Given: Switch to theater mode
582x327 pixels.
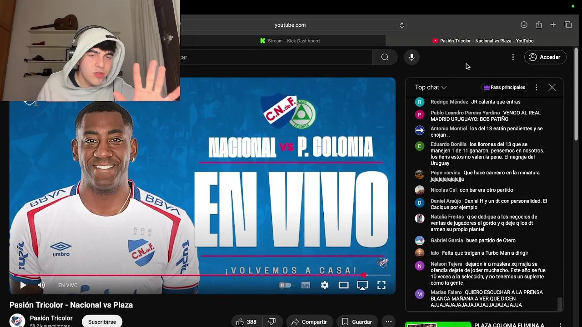Looking at the screenshot, I should [x=343, y=285].
